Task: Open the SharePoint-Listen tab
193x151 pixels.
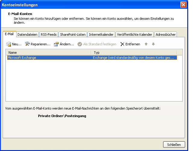Action: [x=73, y=35]
